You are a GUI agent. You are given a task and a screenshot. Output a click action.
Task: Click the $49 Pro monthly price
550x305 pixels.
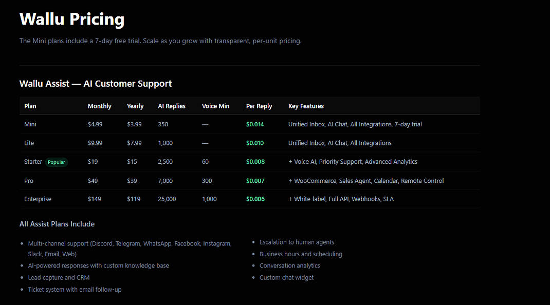(x=93, y=181)
